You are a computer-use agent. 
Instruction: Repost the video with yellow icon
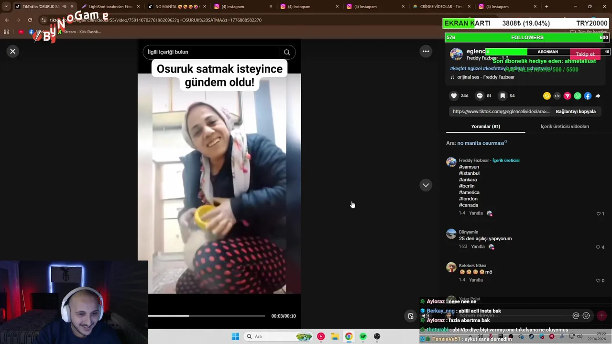(547, 96)
